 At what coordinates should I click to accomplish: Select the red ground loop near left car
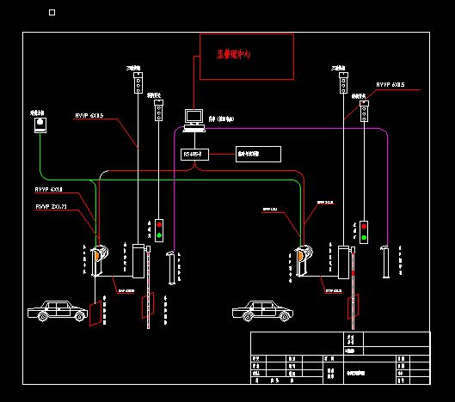click(95, 314)
